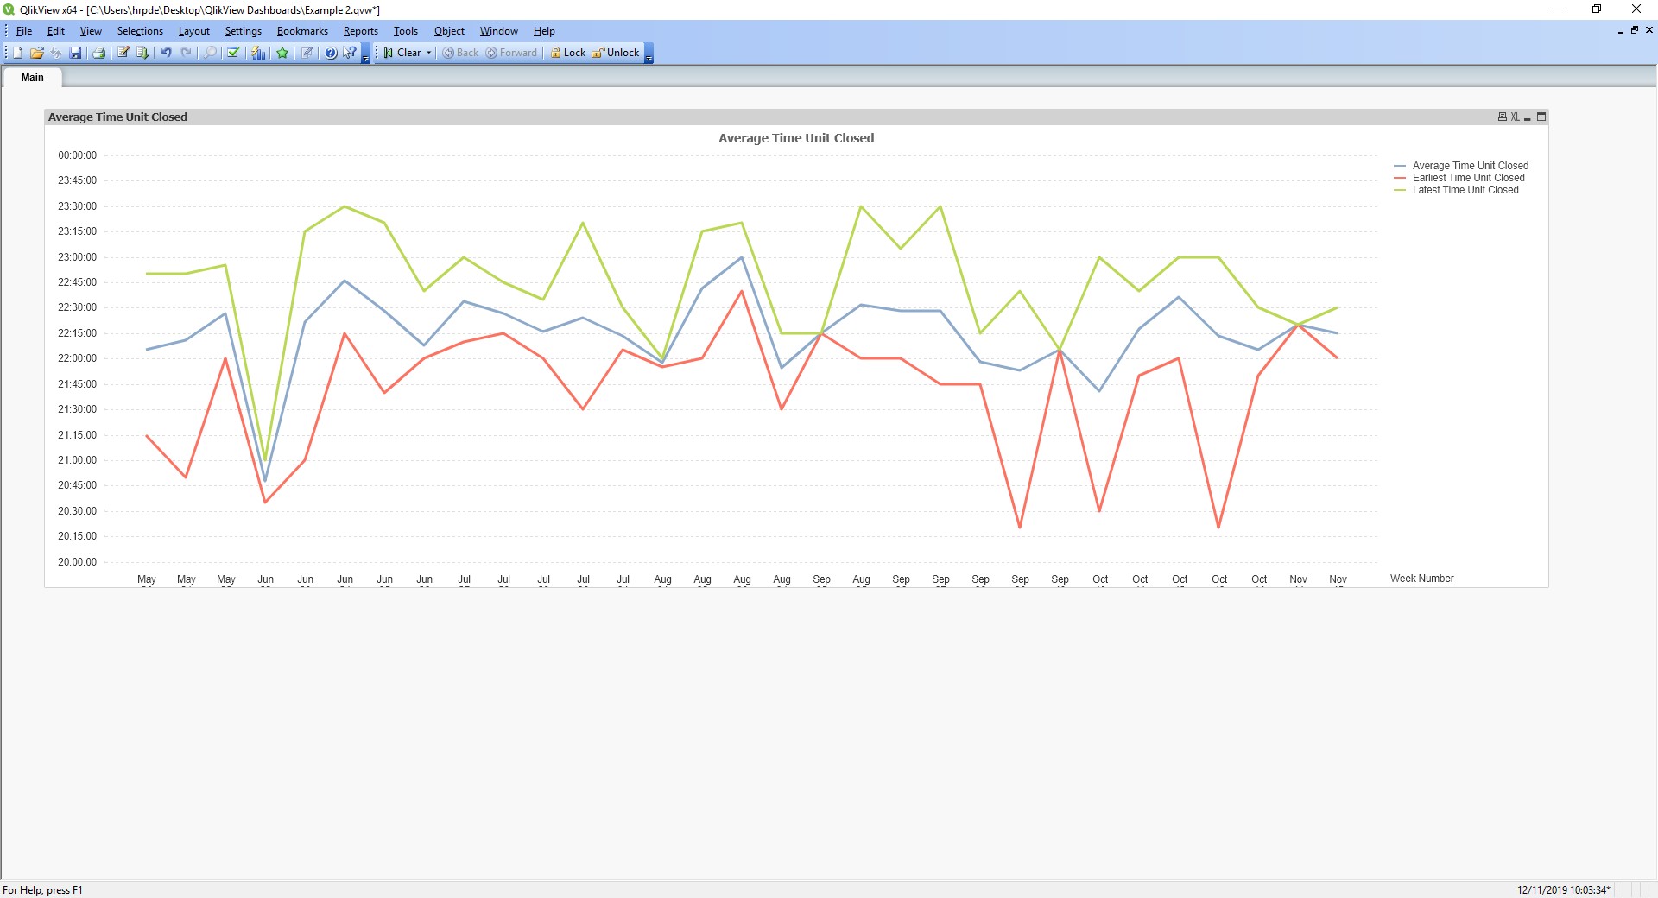Restore the inner document window button
Screen dimensions: 1658x898
pyautogui.click(x=1635, y=30)
